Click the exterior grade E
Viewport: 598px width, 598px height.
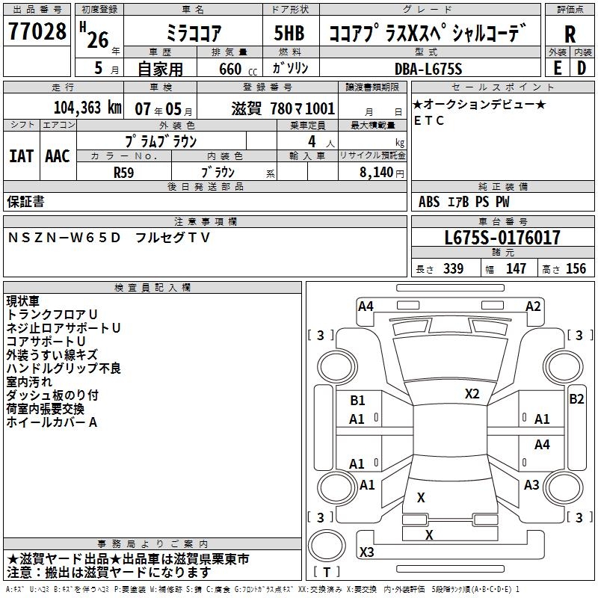click(557, 68)
